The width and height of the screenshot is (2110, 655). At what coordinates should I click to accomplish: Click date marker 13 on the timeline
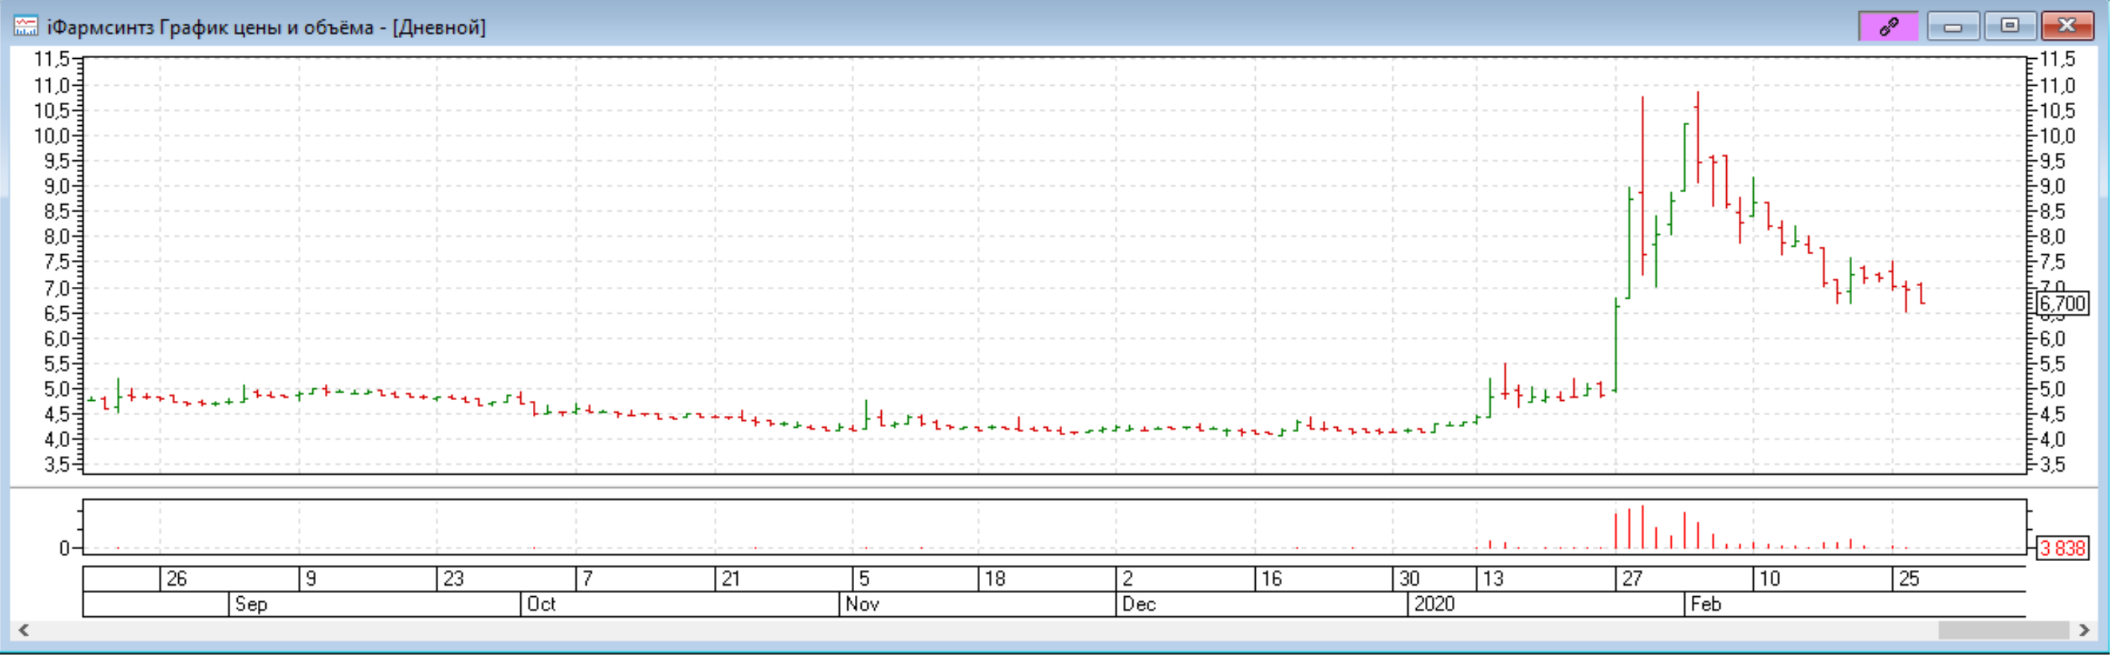pyautogui.click(x=1493, y=579)
